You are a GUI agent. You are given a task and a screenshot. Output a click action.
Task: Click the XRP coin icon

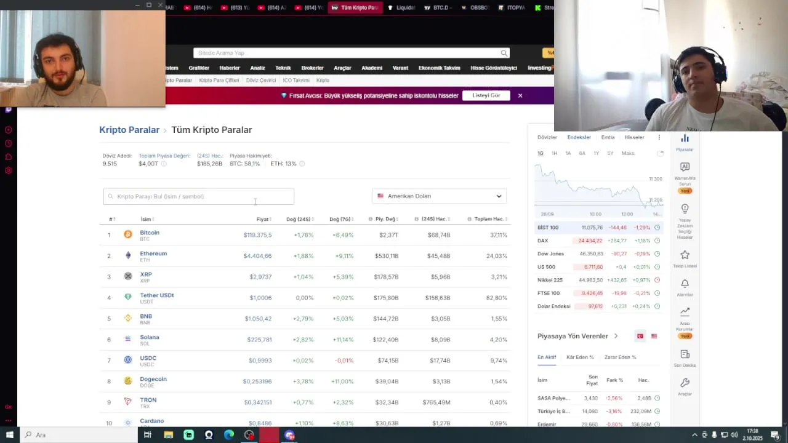click(x=128, y=276)
